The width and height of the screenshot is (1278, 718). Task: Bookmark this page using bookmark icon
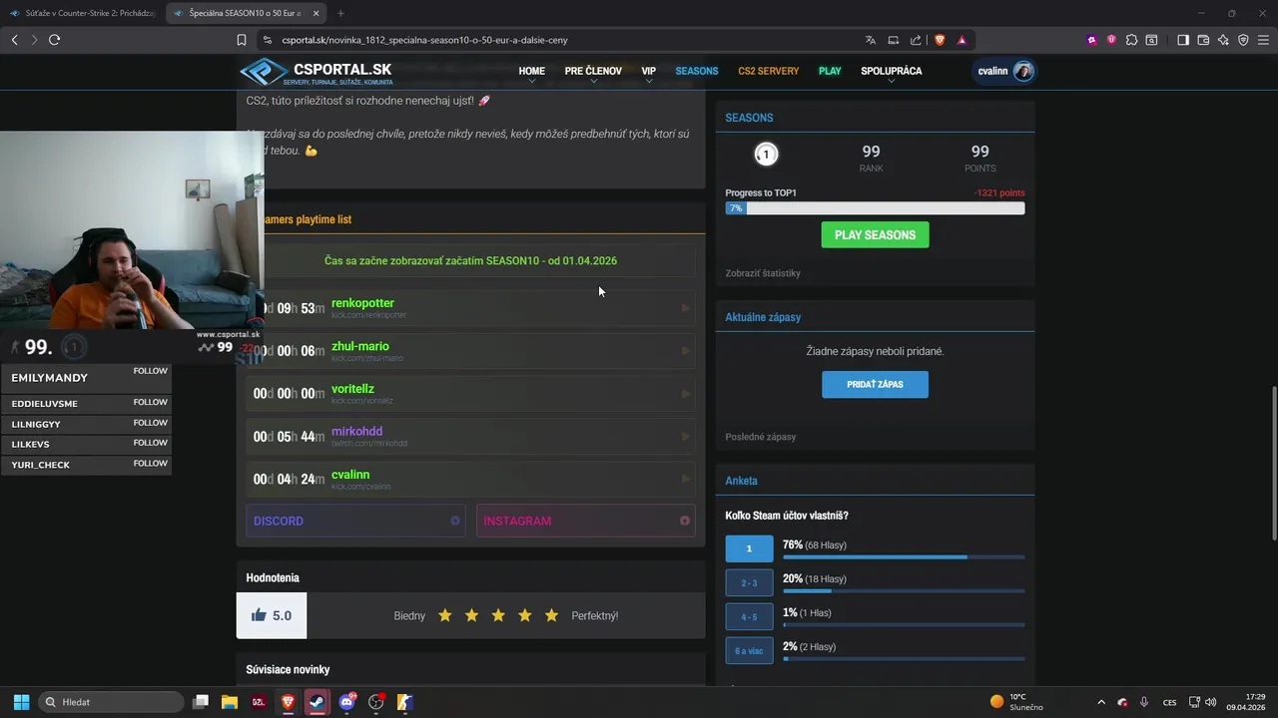point(242,40)
